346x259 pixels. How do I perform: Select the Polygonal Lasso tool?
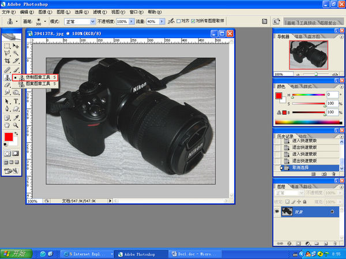(x=7, y=53)
